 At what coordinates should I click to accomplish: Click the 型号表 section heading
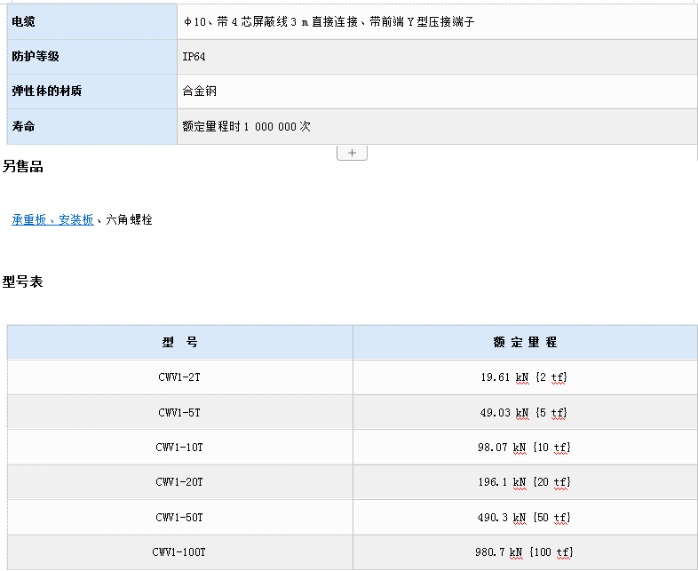tap(23, 282)
